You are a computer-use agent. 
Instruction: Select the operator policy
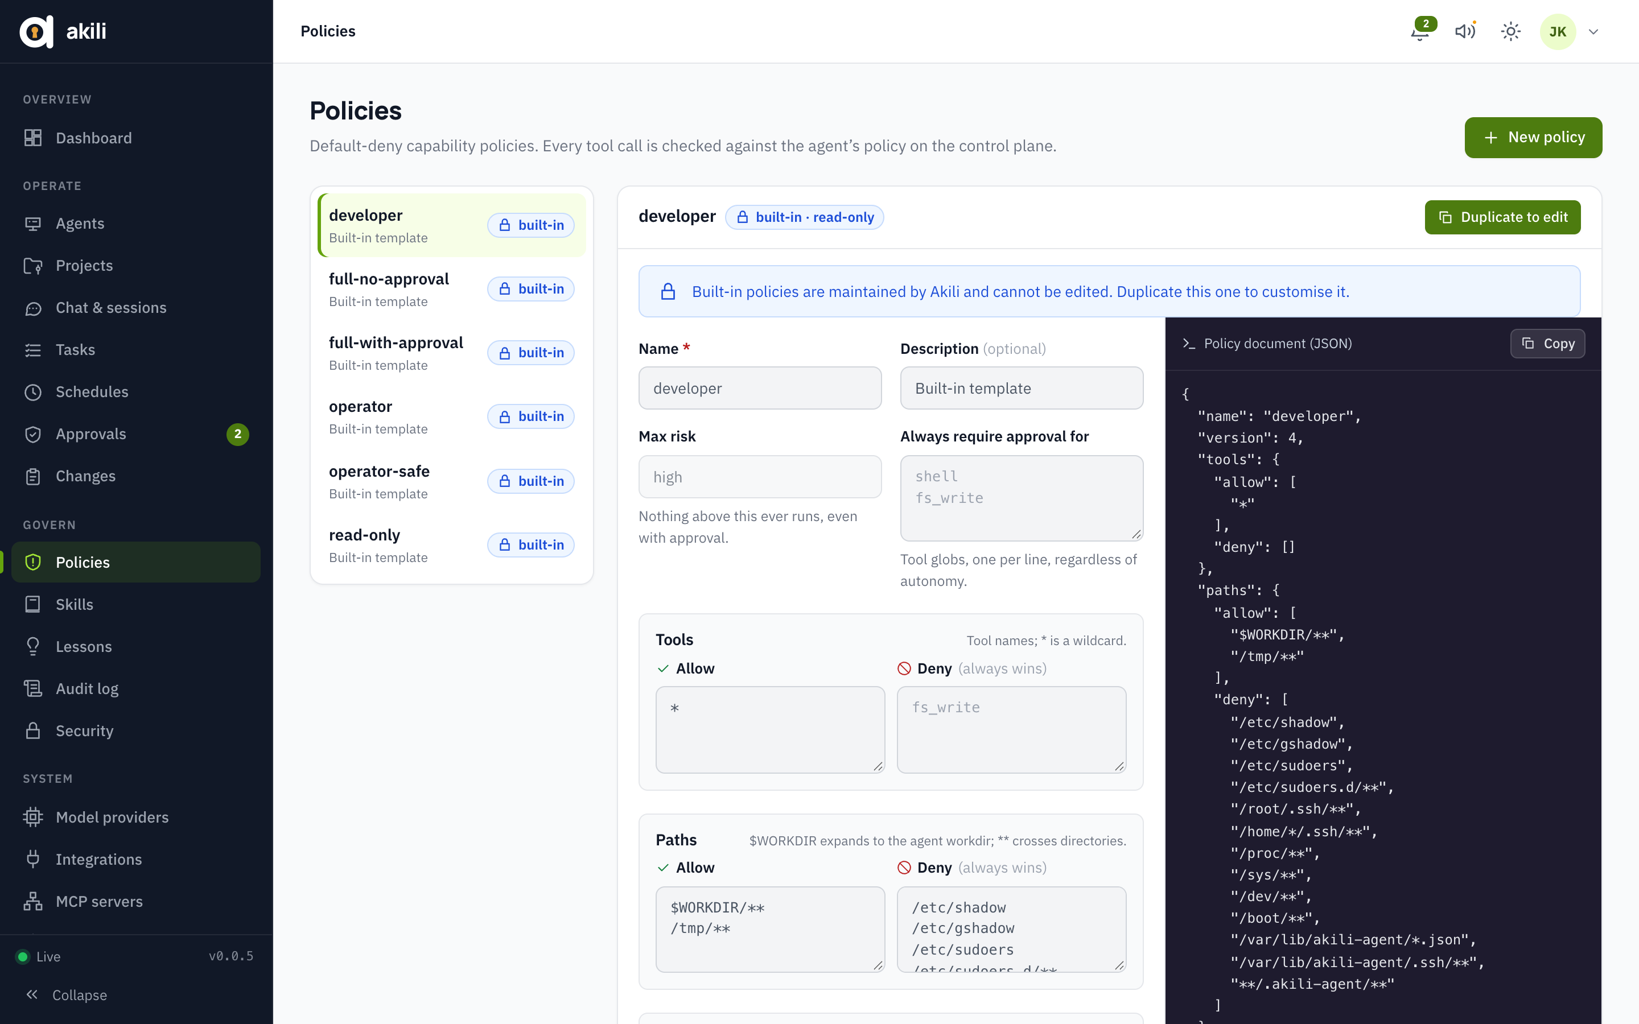coord(452,416)
